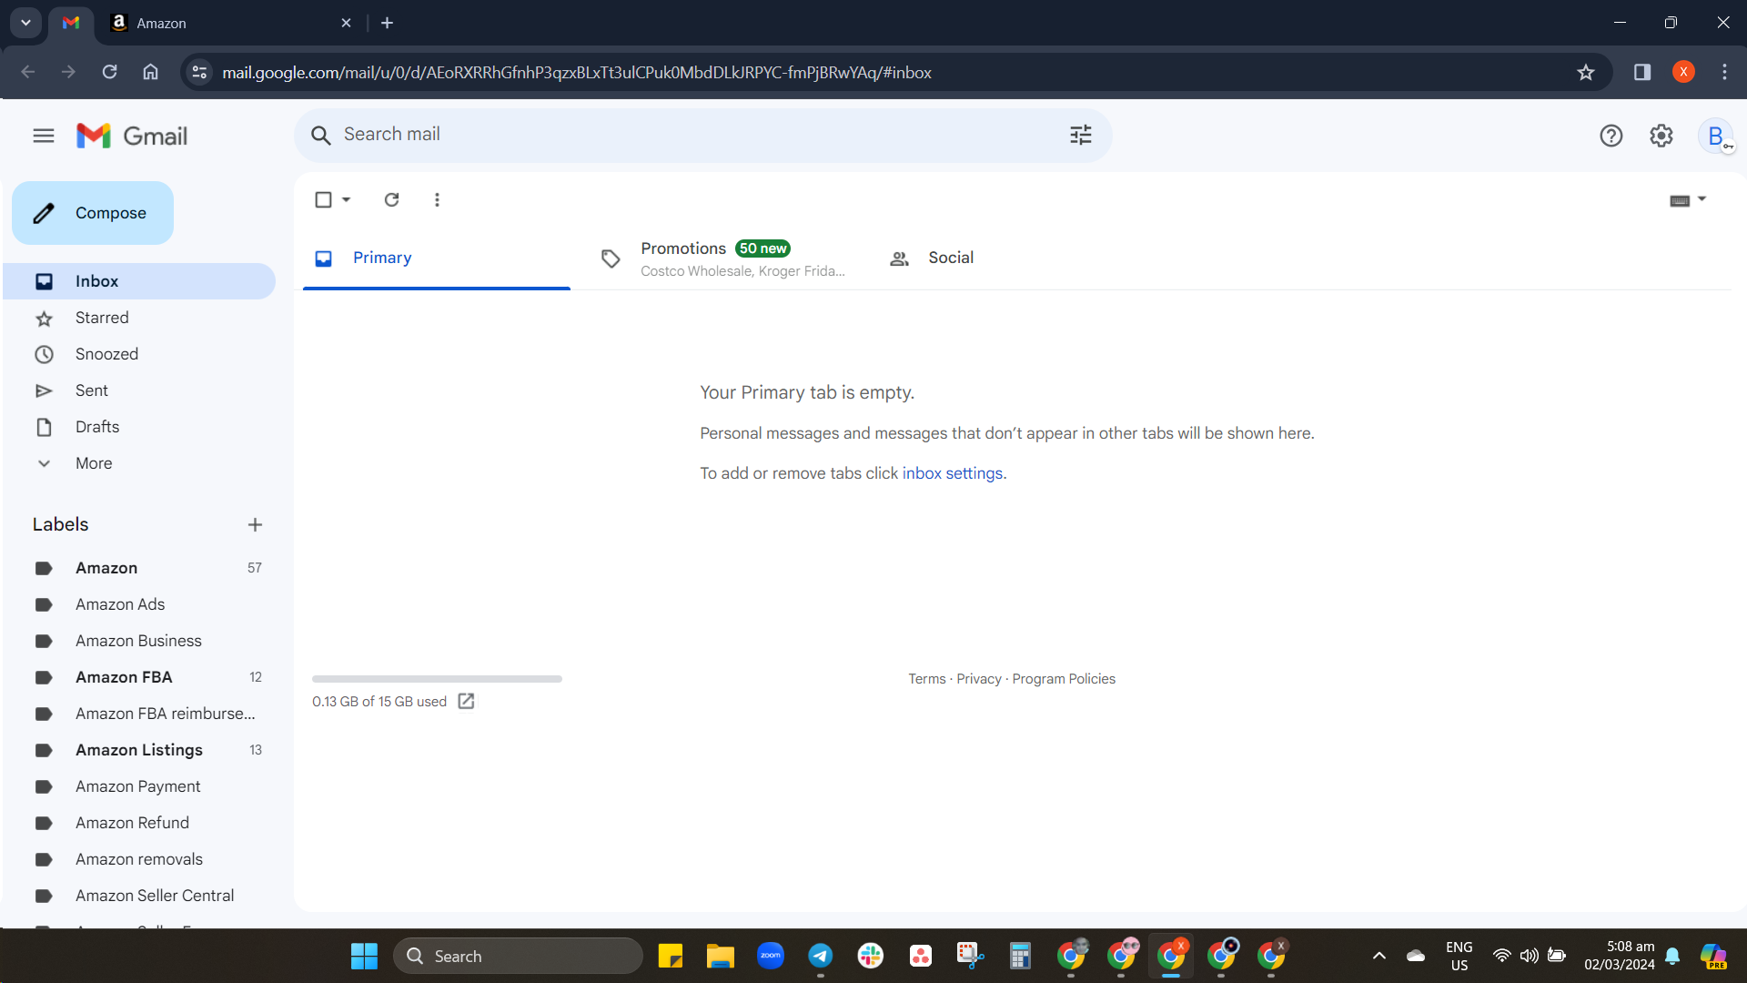This screenshot has width=1747, height=983.
Task: Open Gmail Settings gear
Action: pos(1661,136)
